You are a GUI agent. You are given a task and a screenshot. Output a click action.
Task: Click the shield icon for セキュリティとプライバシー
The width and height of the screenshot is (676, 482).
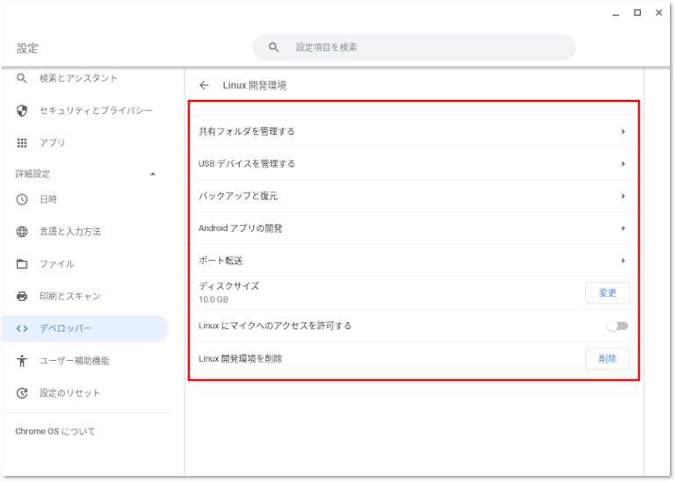coord(23,111)
